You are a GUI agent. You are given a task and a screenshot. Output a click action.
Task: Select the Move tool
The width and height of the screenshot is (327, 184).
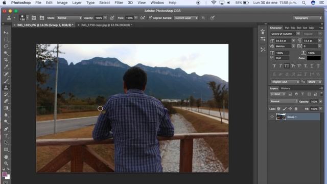pos(6,33)
